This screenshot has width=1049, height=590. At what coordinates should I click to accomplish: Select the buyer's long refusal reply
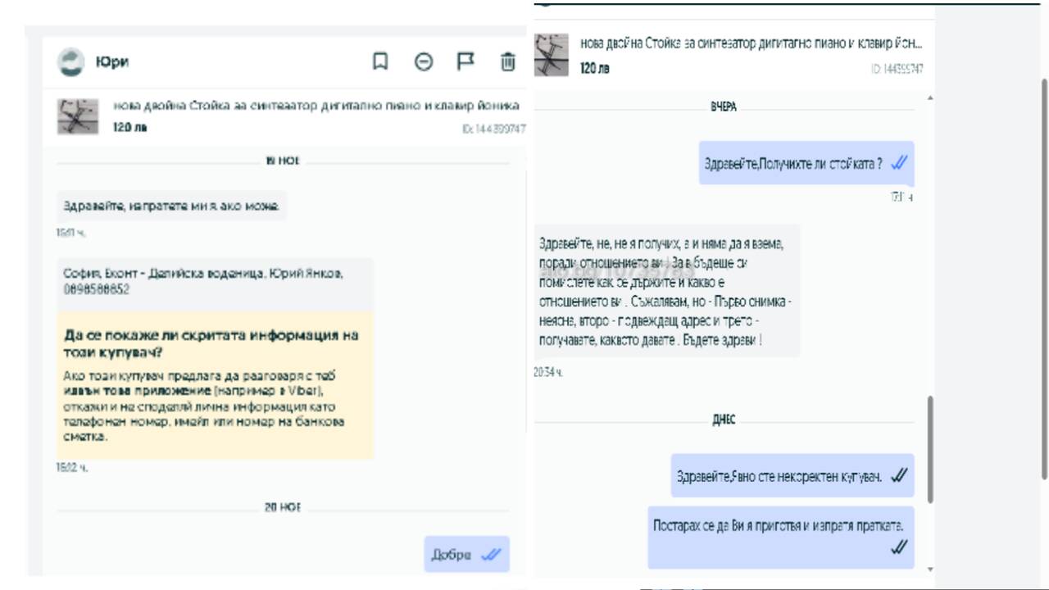[x=666, y=291]
